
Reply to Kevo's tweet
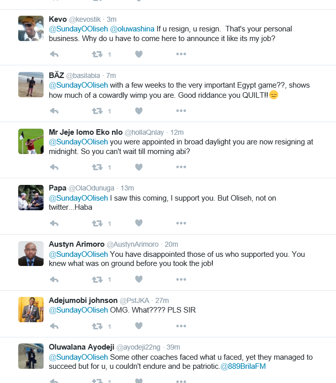54,54
